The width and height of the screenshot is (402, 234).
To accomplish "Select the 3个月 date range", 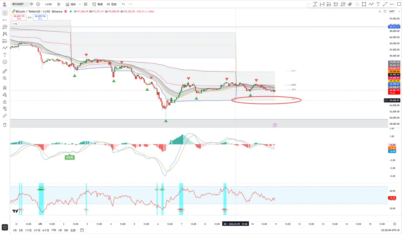I will click(x=37, y=230).
